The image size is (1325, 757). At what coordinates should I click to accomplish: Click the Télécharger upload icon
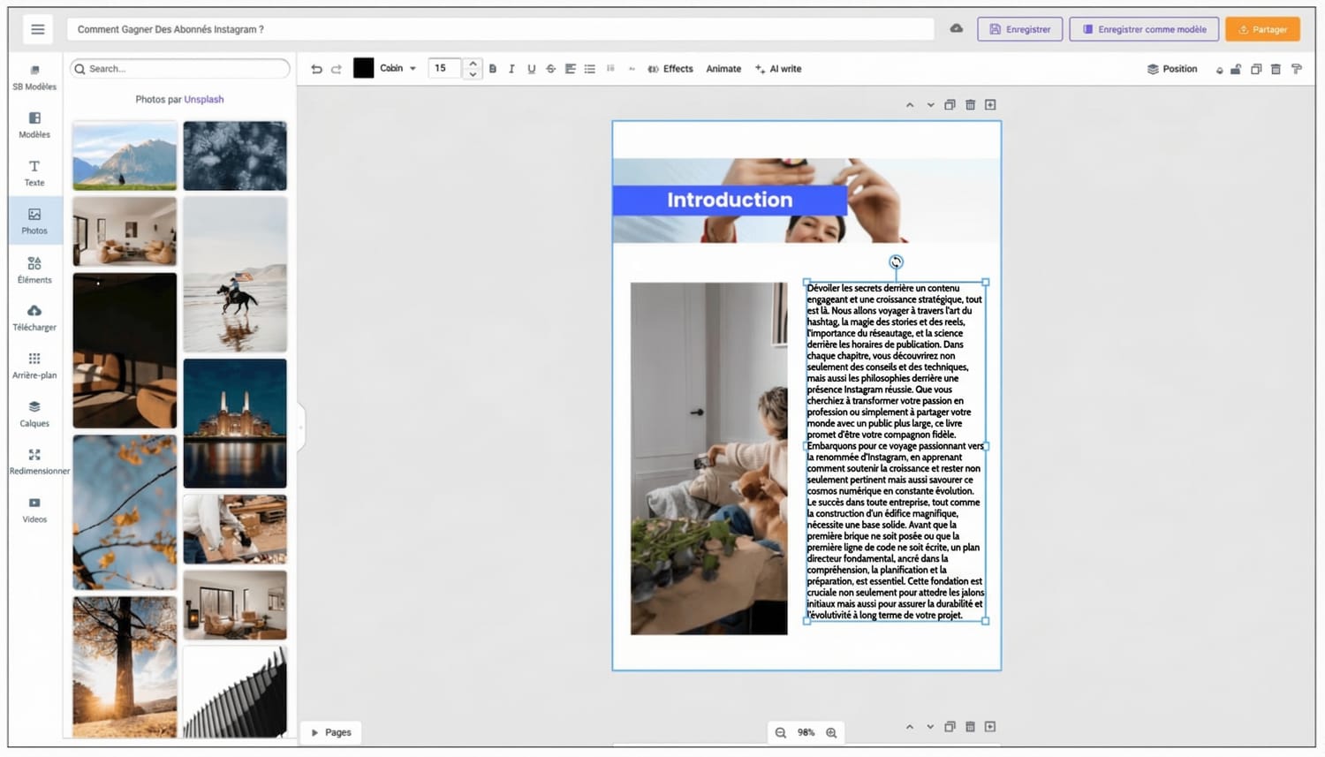(x=34, y=316)
